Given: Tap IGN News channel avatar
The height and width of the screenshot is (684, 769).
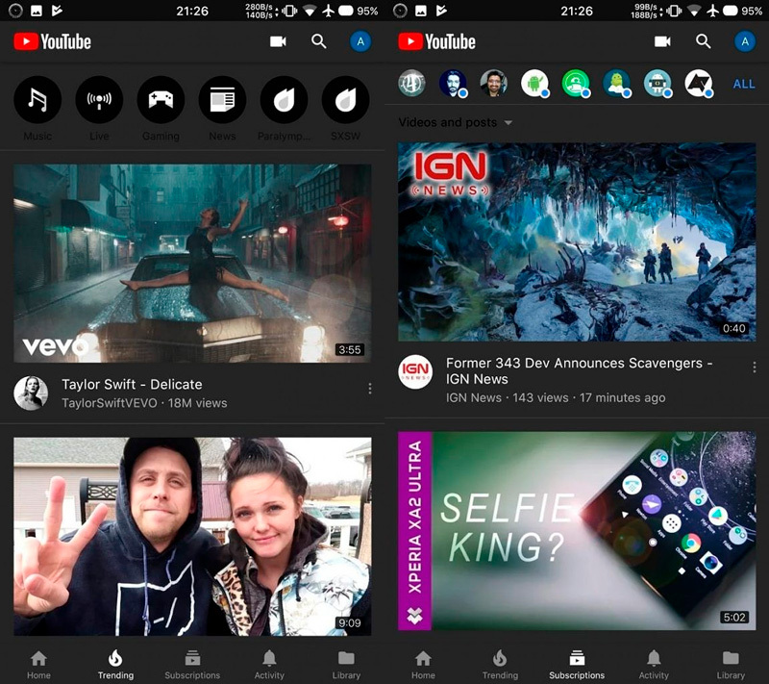Looking at the screenshot, I should coord(415,371).
